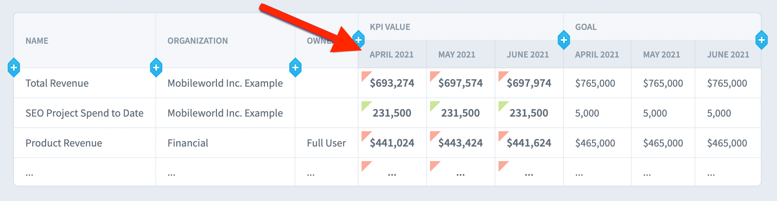Click plus icon before Name column
The height and width of the screenshot is (201, 777).
click(14, 68)
